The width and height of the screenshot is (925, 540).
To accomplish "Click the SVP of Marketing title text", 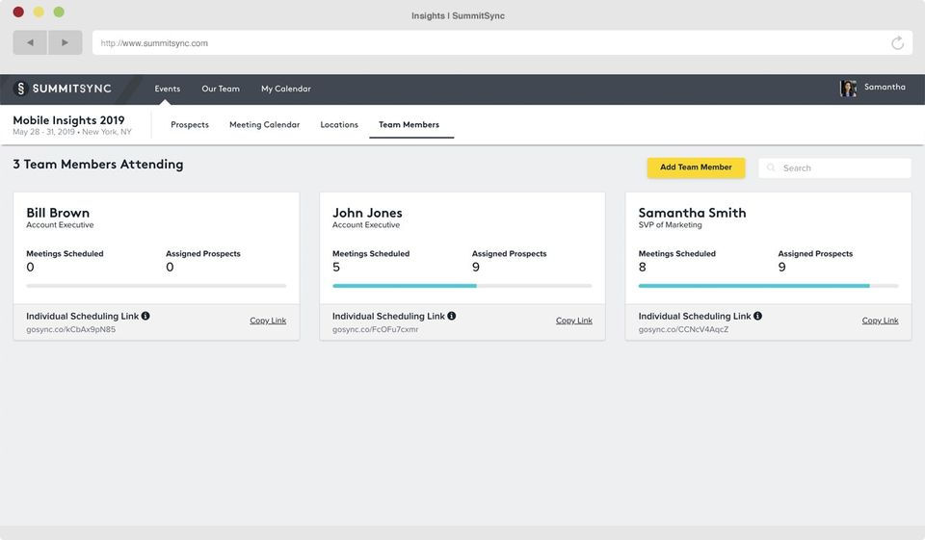I will click(671, 224).
